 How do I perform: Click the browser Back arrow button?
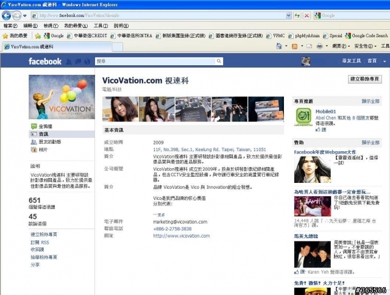pyautogui.click(x=7, y=16)
